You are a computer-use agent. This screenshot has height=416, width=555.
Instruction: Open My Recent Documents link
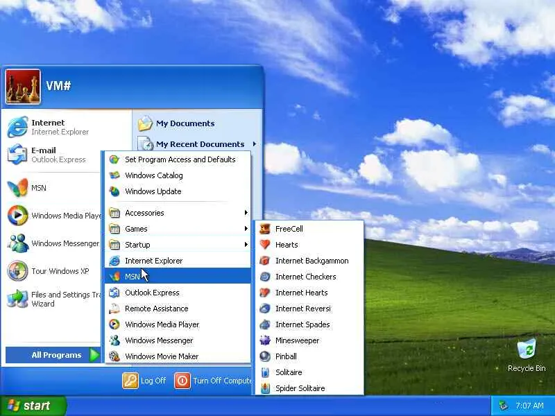(x=197, y=144)
